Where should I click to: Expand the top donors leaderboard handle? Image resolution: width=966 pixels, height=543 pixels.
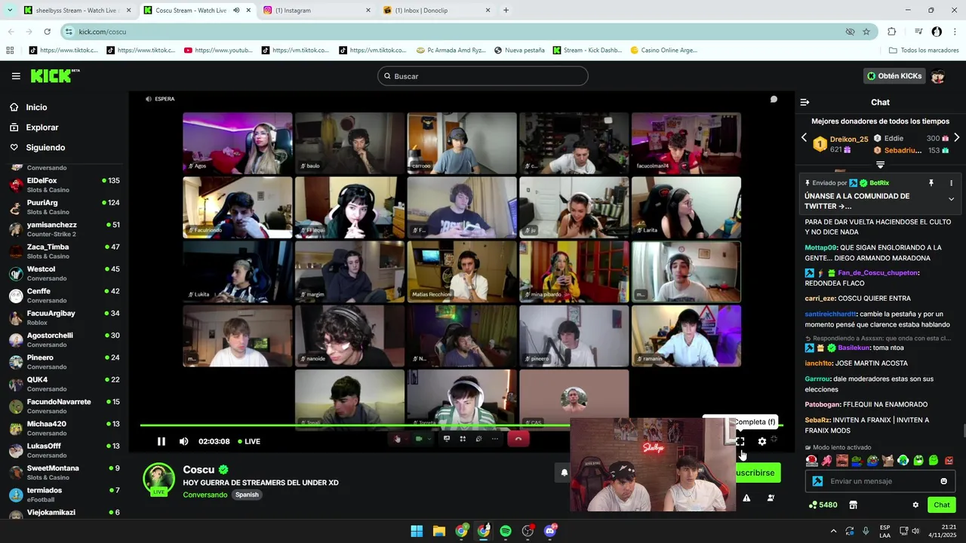pyautogui.click(x=880, y=164)
